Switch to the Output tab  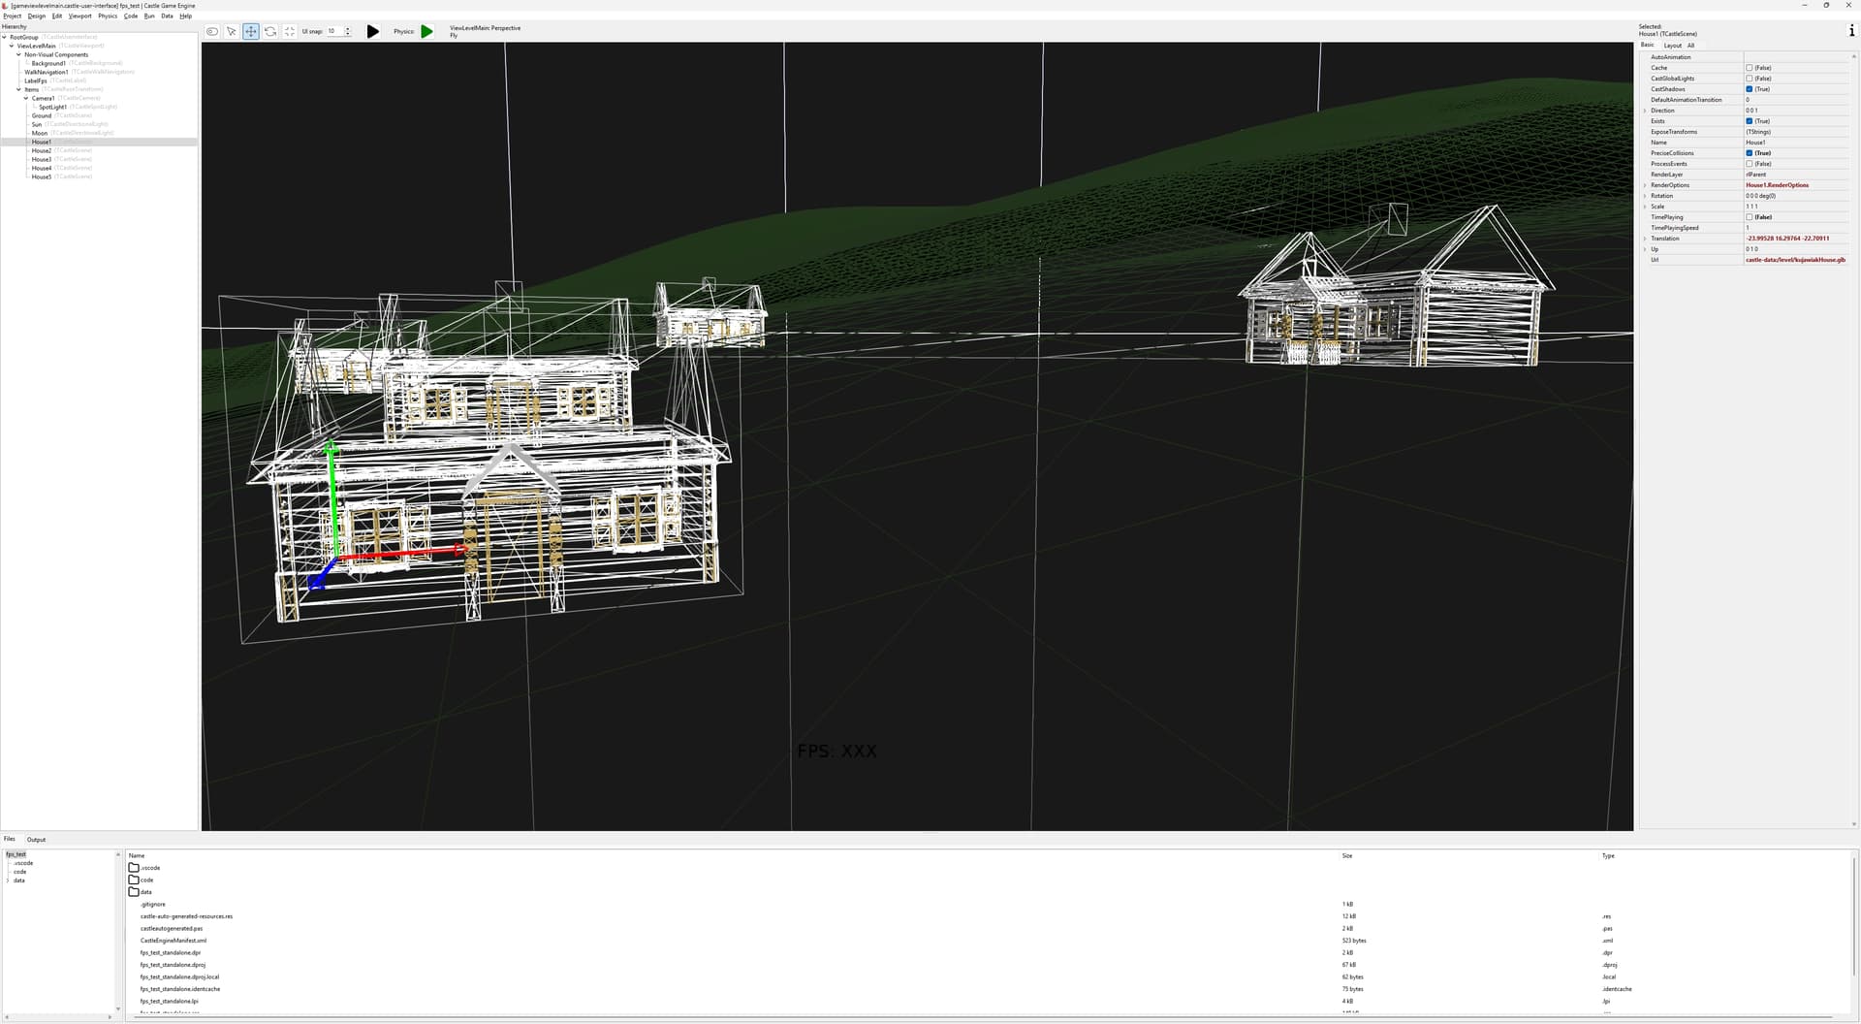(x=36, y=840)
